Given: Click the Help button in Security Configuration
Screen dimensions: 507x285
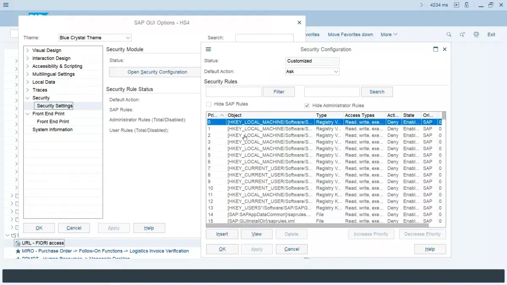Looking at the screenshot, I should coord(430,249).
